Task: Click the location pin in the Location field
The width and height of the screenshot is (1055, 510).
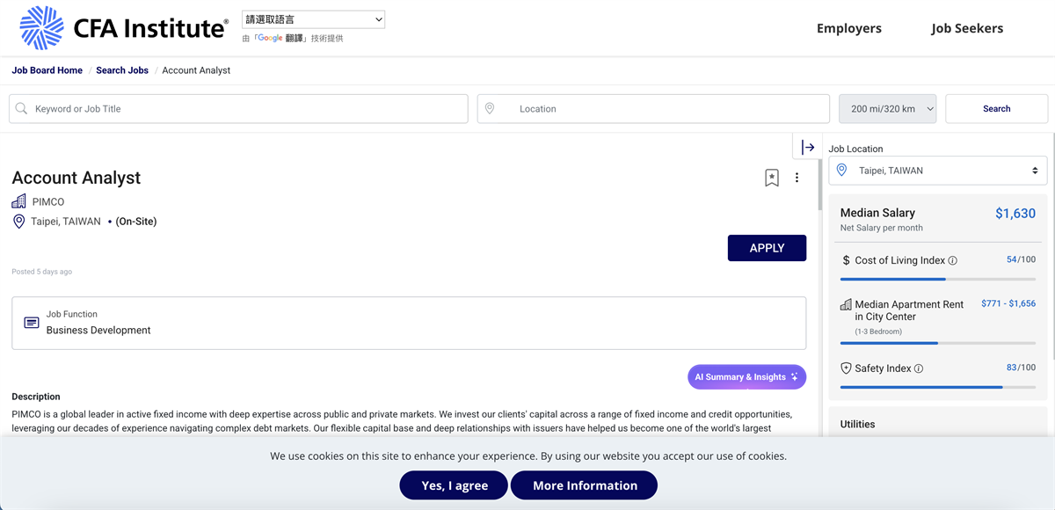Action: (490, 109)
